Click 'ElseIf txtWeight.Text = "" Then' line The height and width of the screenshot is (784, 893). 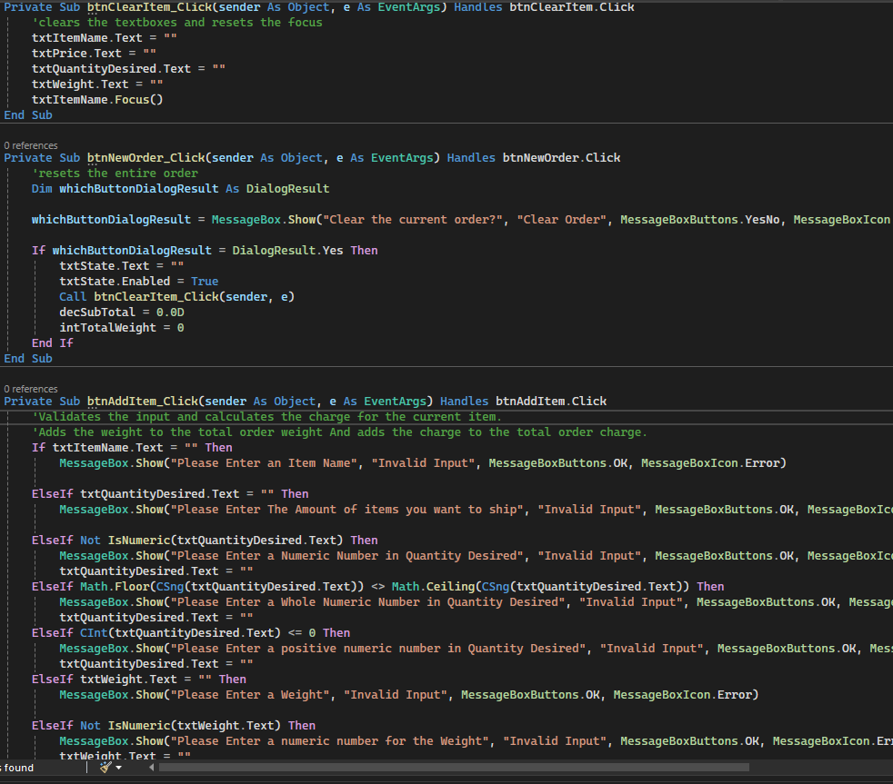(139, 680)
